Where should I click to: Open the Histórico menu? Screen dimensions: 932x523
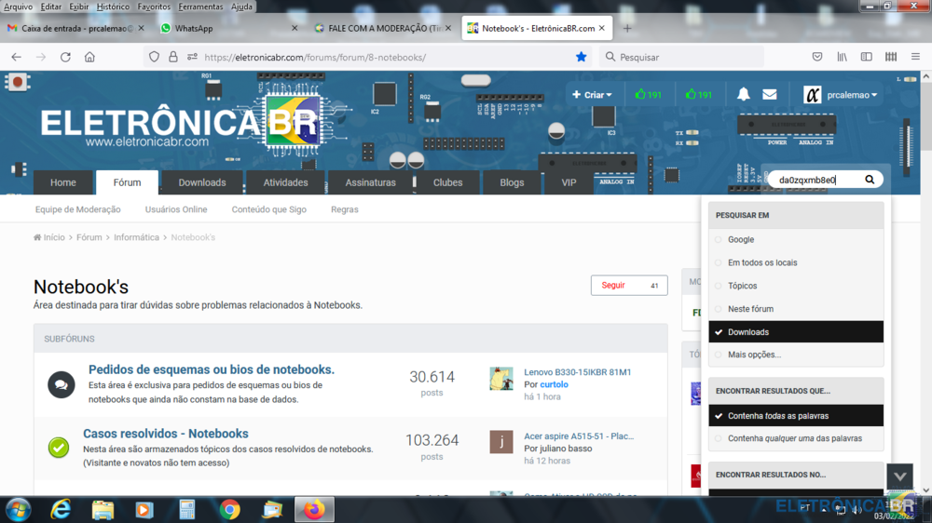point(113,7)
